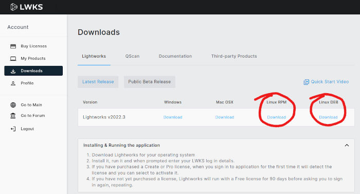
Task: Open Profile in the sidebar
Action: (x=27, y=83)
